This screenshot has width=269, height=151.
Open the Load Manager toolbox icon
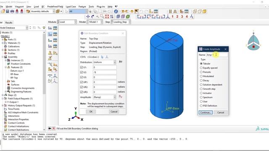coord(55,28)
